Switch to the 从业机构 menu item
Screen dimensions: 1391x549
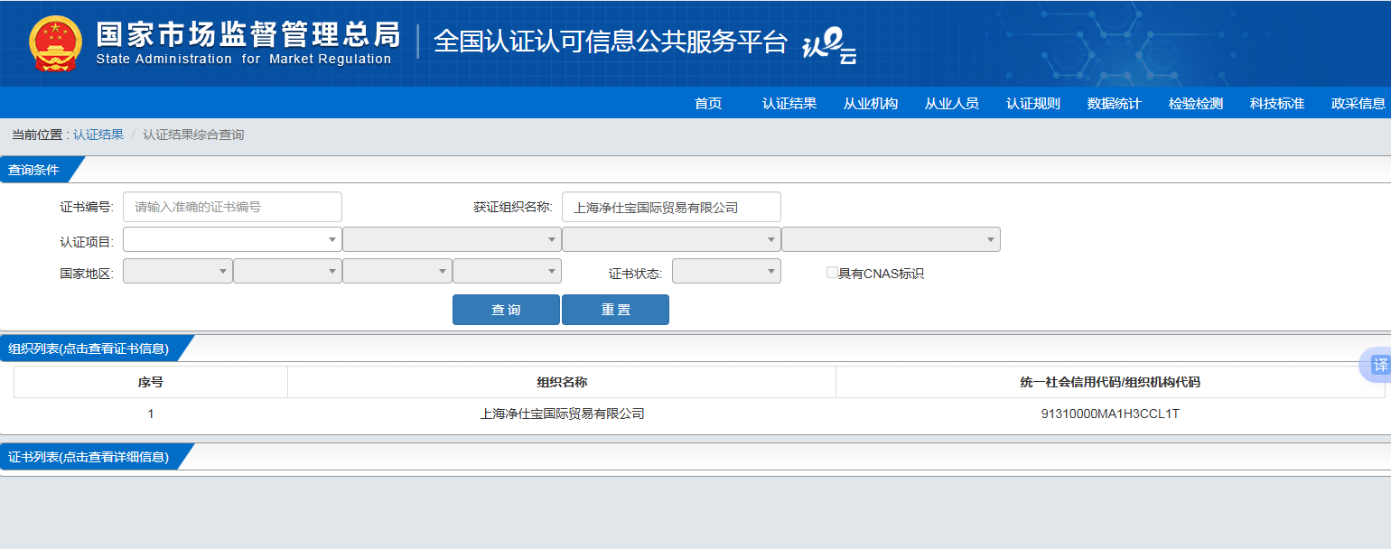871,103
